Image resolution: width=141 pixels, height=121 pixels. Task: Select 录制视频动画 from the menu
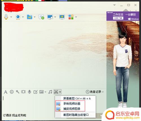point(75,104)
